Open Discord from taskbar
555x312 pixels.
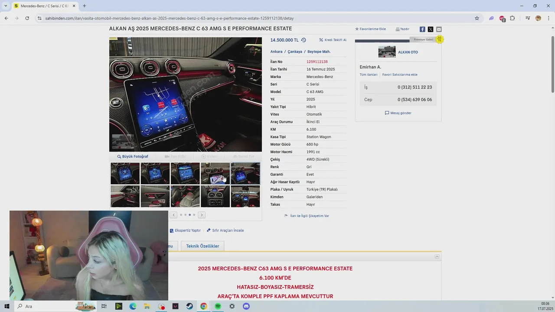point(246,306)
